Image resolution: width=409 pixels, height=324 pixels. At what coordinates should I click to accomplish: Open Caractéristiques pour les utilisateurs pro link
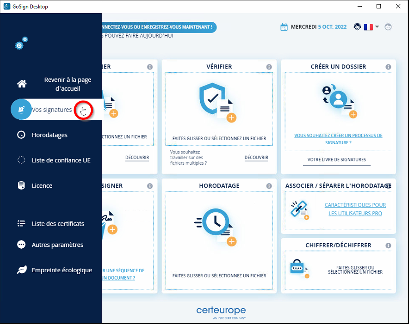tap(355, 209)
